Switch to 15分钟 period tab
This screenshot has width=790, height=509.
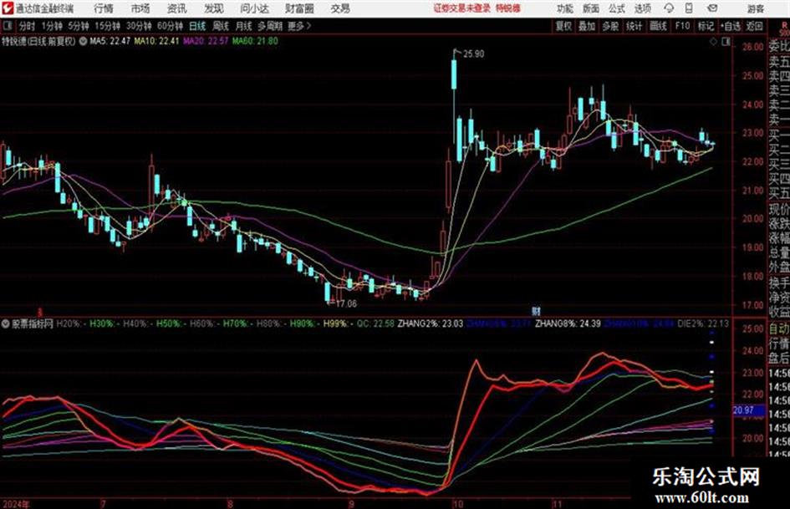coord(108,26)
